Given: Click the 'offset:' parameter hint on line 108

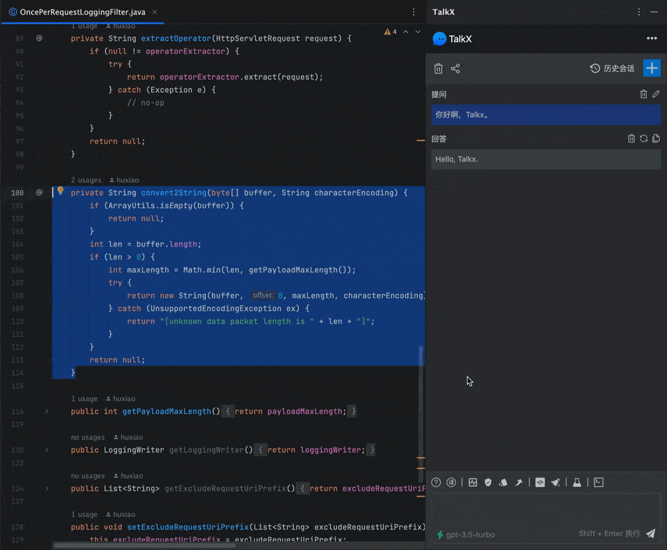Looking at the screenshot, I should [x=263, y=295].
